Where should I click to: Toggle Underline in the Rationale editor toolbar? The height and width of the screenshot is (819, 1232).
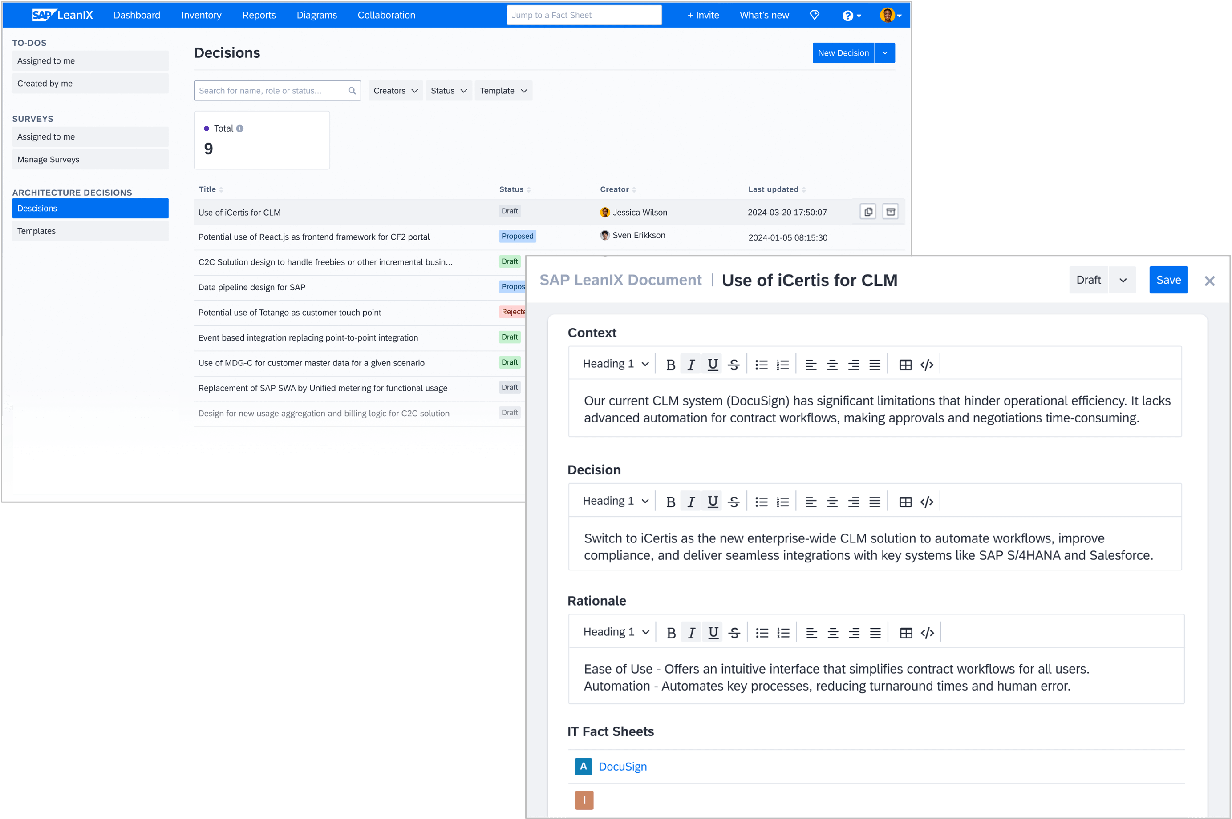[x=713, y=633]
